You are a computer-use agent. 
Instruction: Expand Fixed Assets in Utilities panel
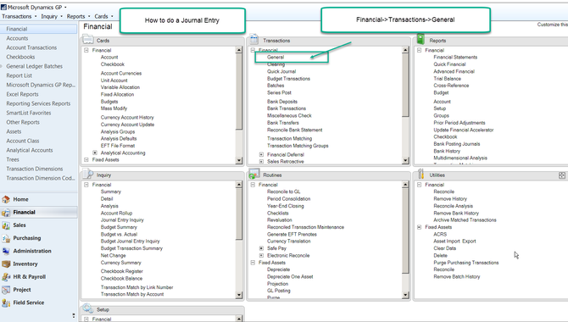click(419, 227)
